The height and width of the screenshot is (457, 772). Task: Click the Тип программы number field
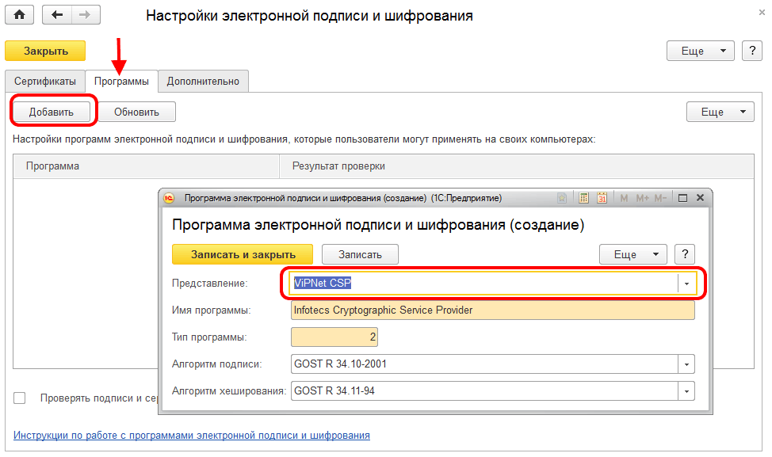[334, 337]
